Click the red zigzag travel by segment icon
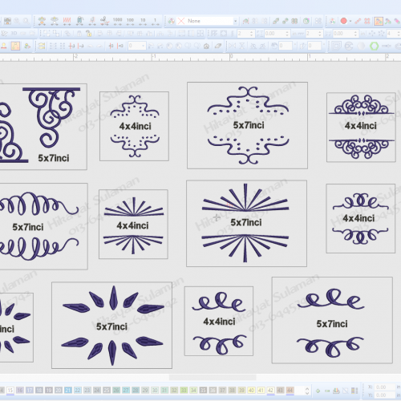Image resolution: width=401 pixels, height=401 pixels. (67, 21)
